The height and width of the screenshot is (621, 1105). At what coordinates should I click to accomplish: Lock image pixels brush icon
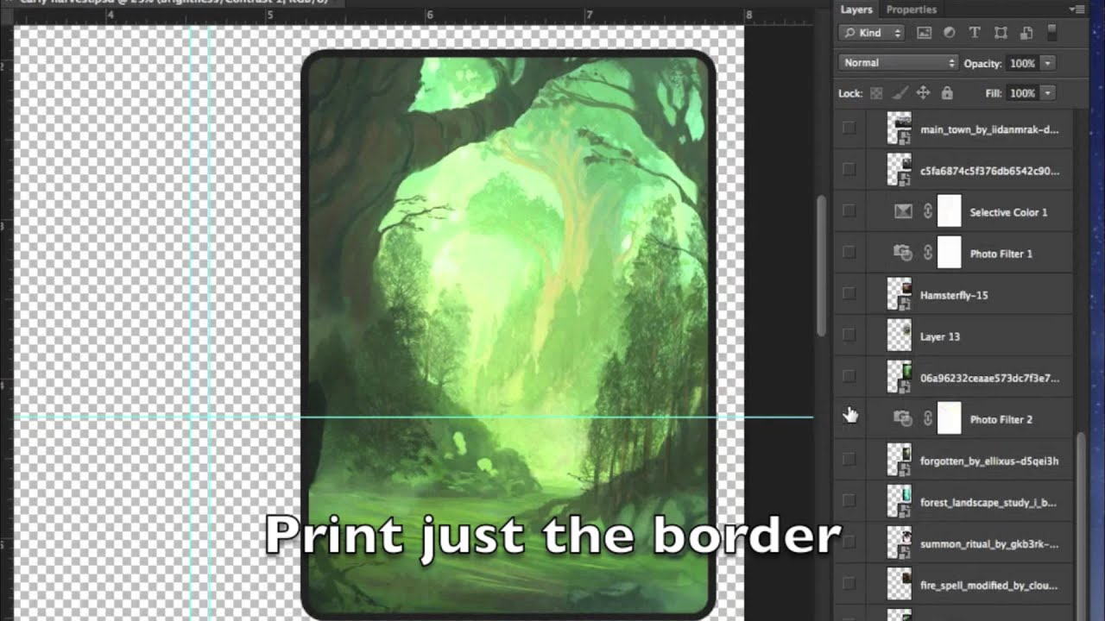point(900,93)
